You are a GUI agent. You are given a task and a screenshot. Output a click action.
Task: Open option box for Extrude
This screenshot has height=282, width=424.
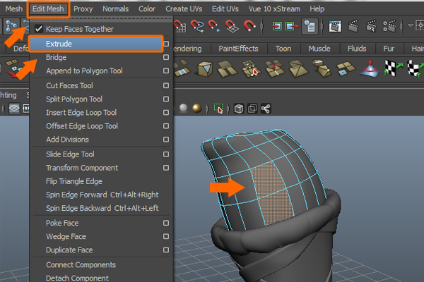coord(165,44)
